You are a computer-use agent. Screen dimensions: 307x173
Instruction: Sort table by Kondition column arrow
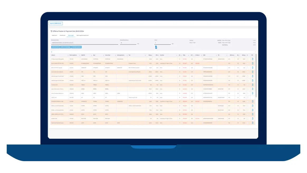[x=177, y=55]
